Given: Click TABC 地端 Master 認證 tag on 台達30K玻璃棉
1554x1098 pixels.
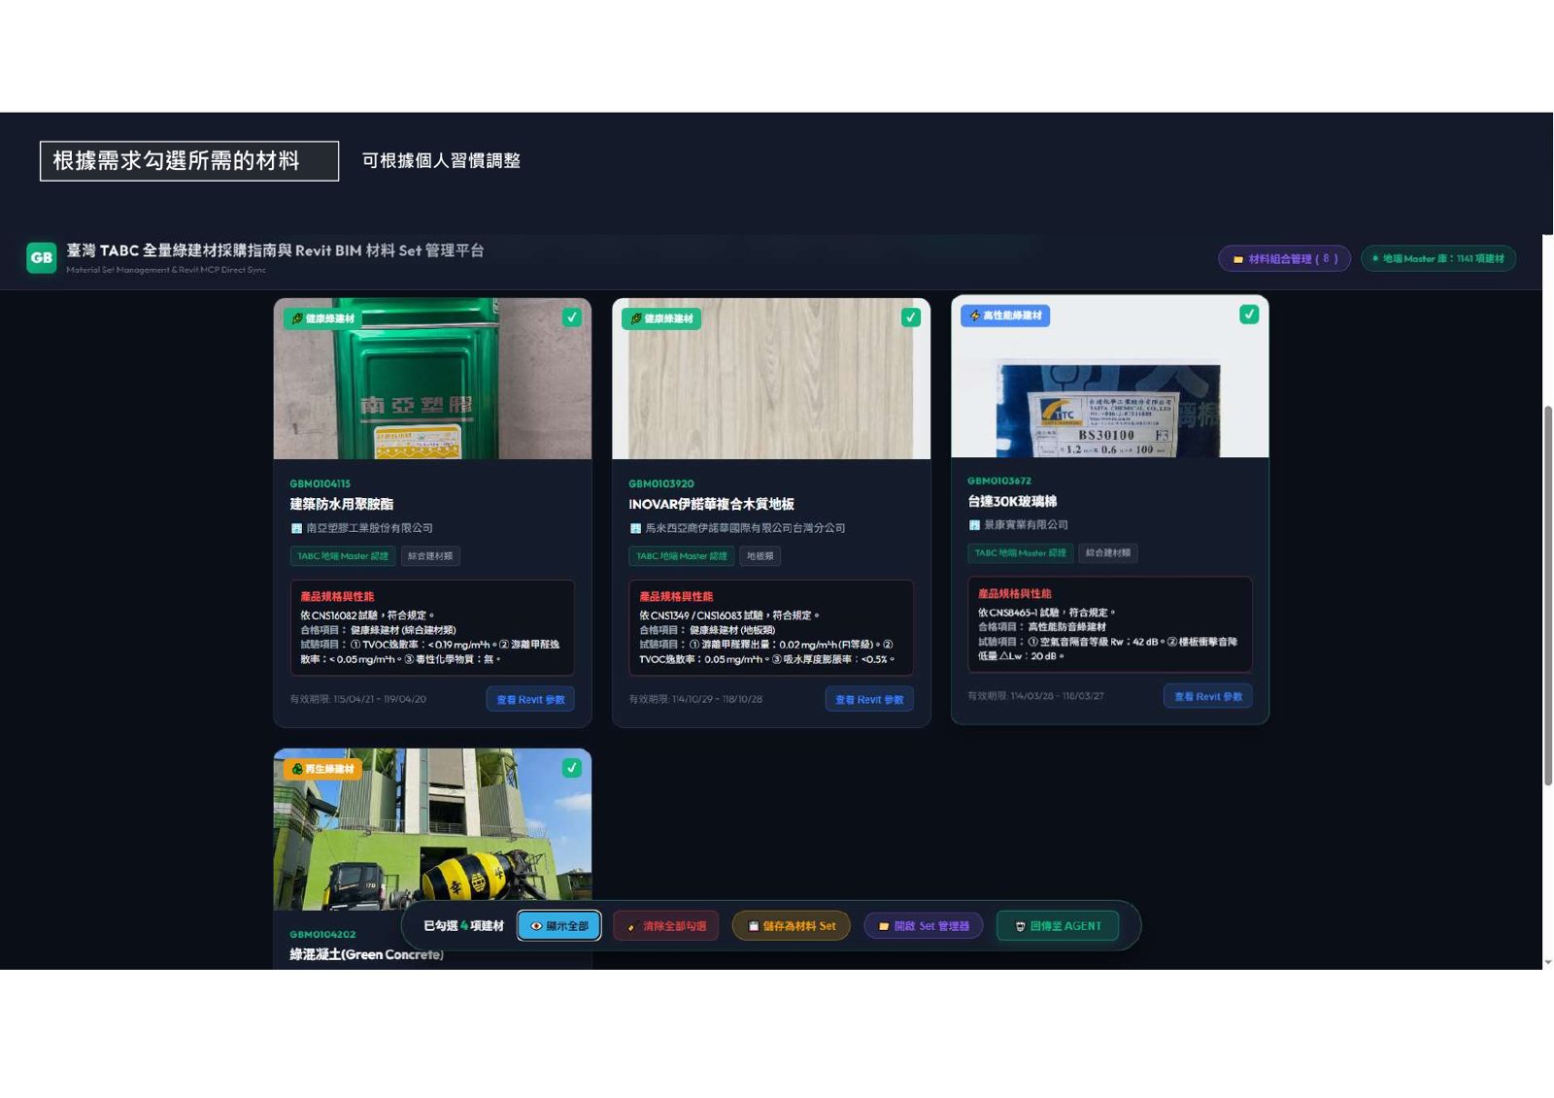Looking at the screenshot, I should (1020, 553).
